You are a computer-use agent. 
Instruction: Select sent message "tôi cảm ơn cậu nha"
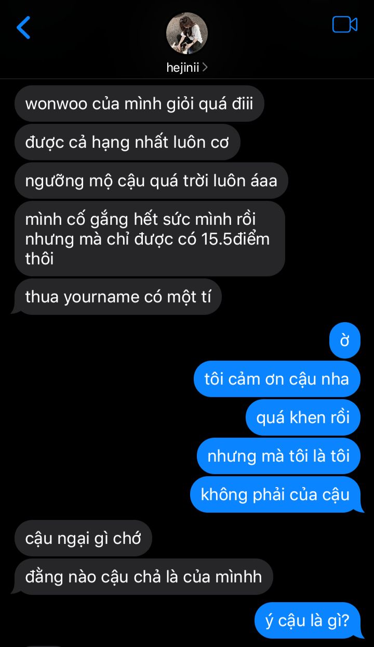[x=277, y=379]
